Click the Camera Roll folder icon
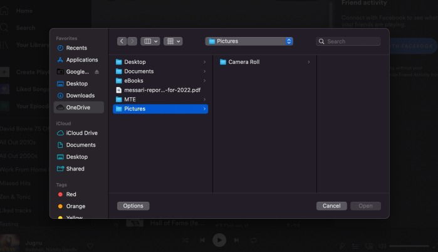Image resolution: width=438 pixels, height=252 pixels. pos(223,62)
